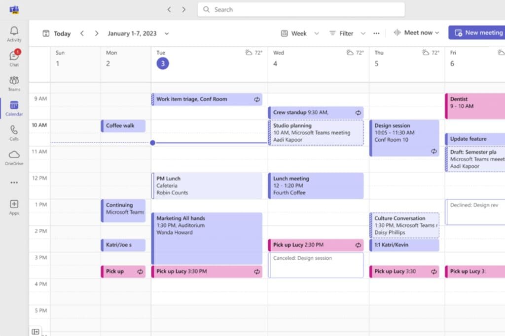Go back using the top navigation arrow

tap(169, 9)
